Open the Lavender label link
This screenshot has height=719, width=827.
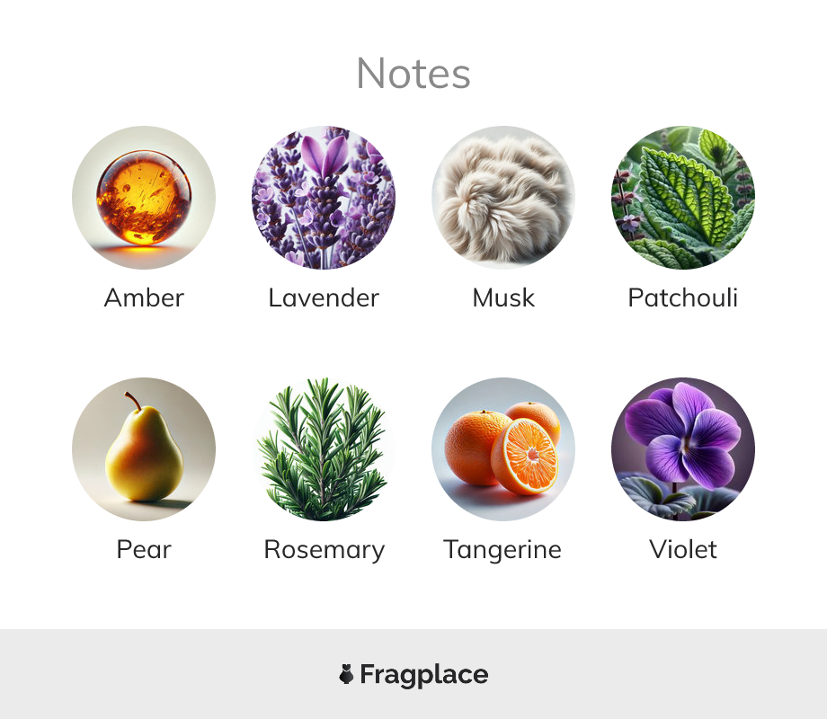tap(324, 297)
